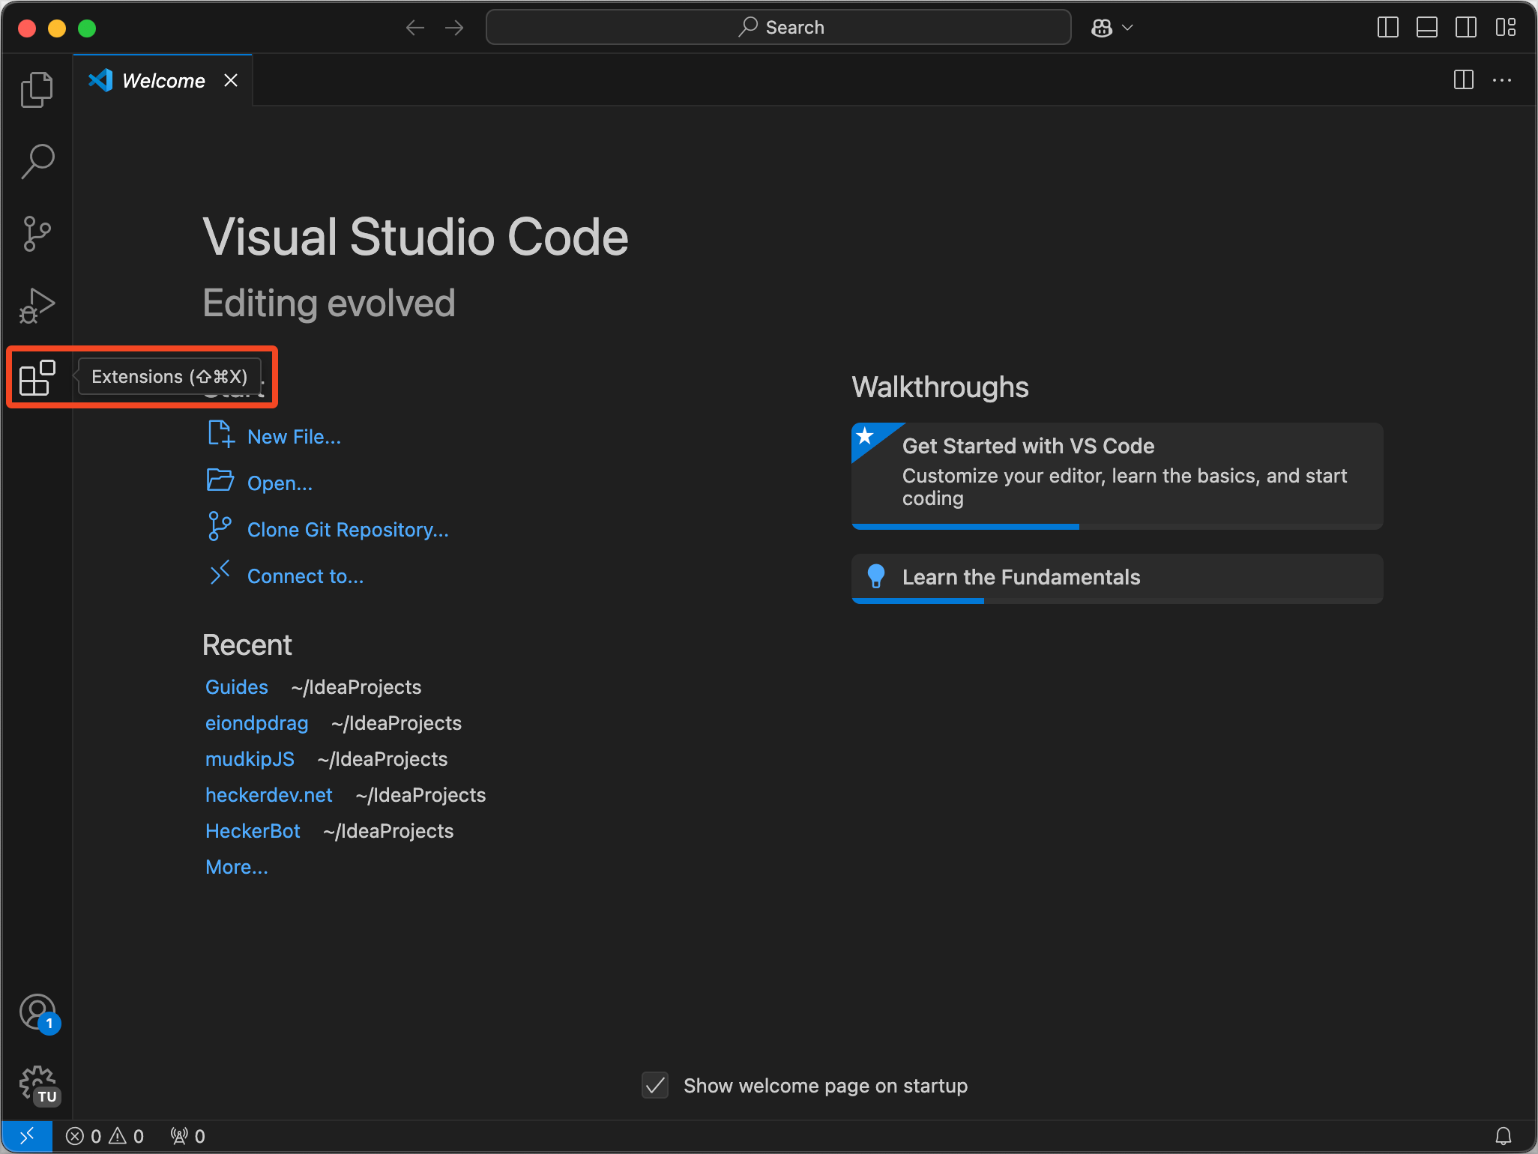Click the Clone Git Repository link
The image size is (1538, 1154).
[348, 530]
